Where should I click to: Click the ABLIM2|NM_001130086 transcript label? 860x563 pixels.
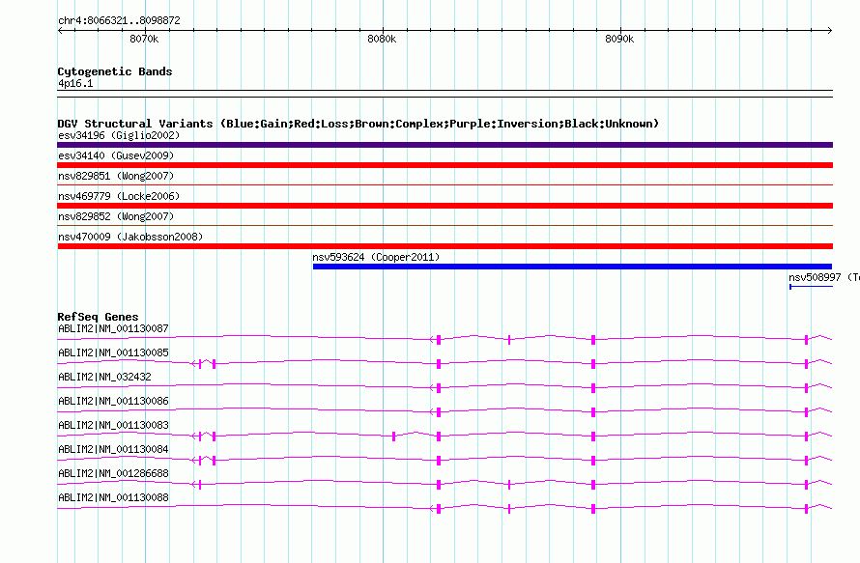click(113, 402)
